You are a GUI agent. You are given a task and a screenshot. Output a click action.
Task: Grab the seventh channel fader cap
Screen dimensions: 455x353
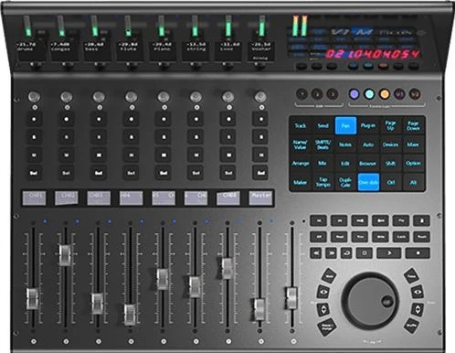[x=227, y=268]
